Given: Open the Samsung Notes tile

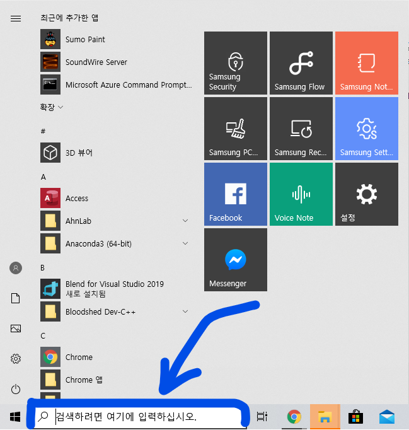Looking at the screenshot, I should tap(367, 63).
